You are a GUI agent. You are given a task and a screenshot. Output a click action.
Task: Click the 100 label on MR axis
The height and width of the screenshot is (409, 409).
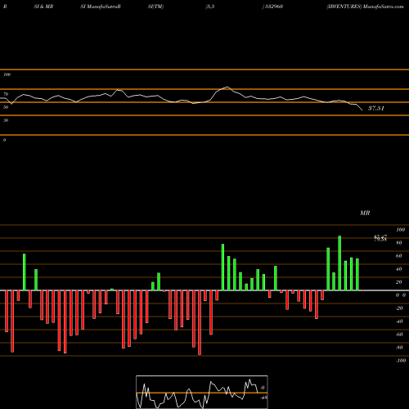coord(400,230)
